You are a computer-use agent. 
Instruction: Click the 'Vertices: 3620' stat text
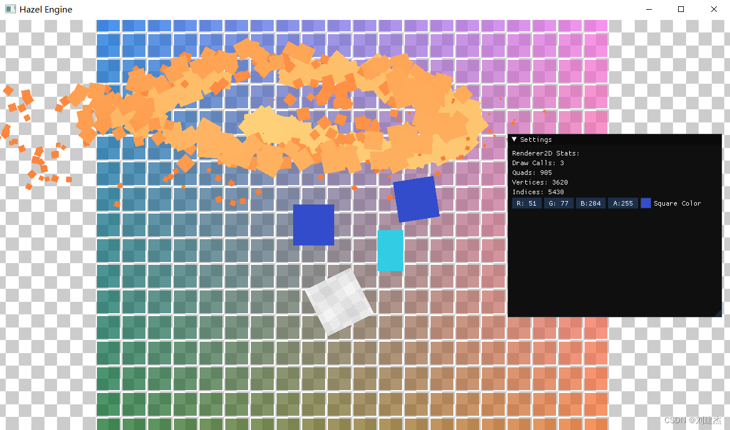click(x=540, y=182)
